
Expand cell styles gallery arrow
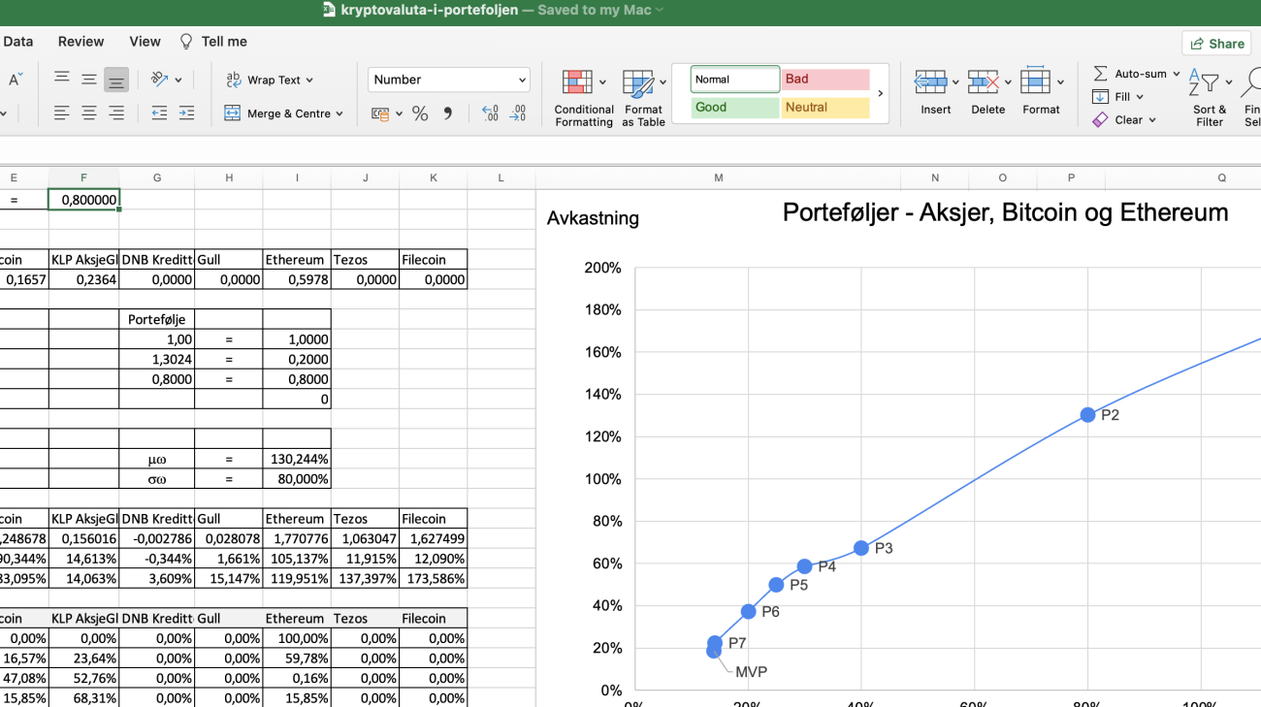coord(880,94)
